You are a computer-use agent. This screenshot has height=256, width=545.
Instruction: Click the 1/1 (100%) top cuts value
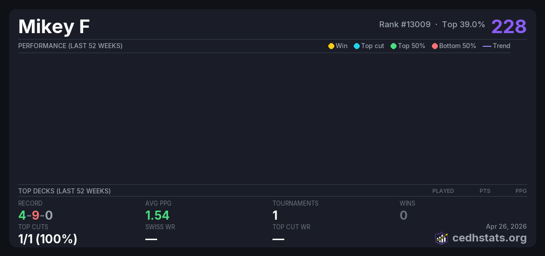click(48, 239)
